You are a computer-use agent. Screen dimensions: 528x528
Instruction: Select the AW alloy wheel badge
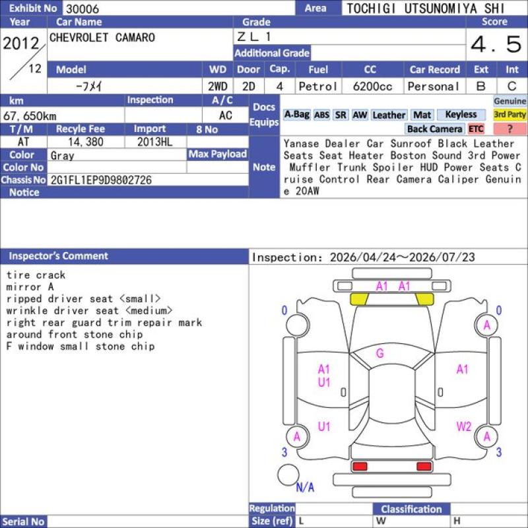coord(360,115)
